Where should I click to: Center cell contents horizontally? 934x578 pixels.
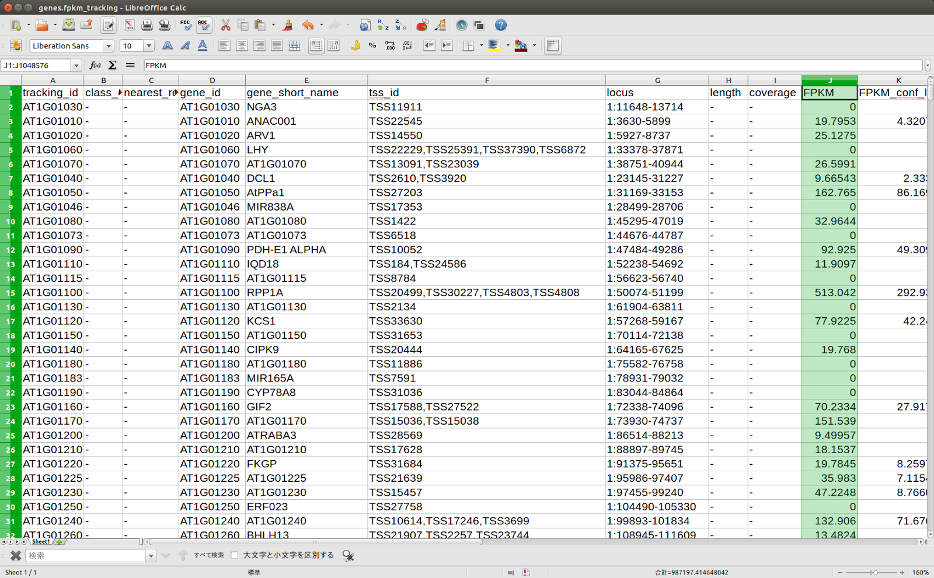pyautogui.click(x=242, y=45)
